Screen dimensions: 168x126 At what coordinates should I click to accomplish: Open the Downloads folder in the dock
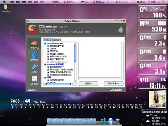point(79,121)
